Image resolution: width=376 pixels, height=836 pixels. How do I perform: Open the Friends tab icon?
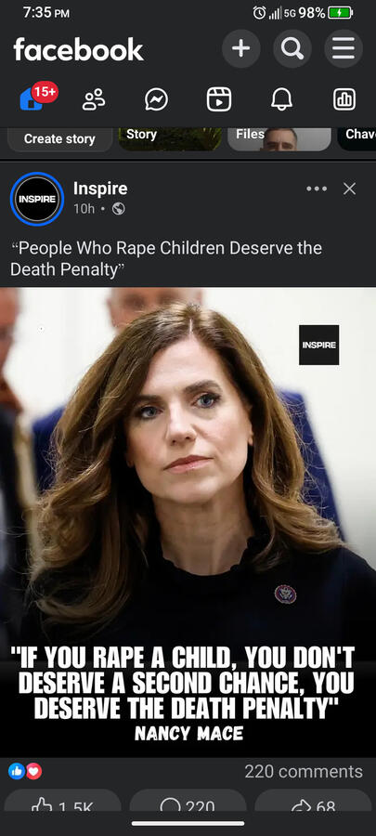point(94,99)
